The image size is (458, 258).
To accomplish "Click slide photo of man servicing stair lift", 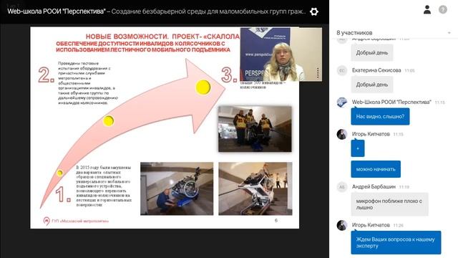I will click(177, 188).
